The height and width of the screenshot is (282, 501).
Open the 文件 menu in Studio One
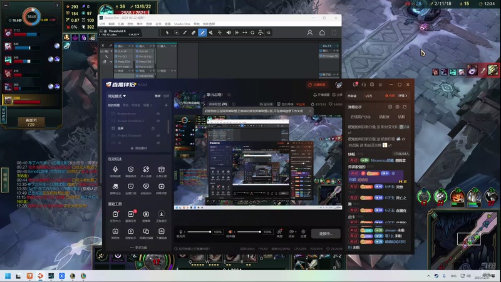click(102, 24)
